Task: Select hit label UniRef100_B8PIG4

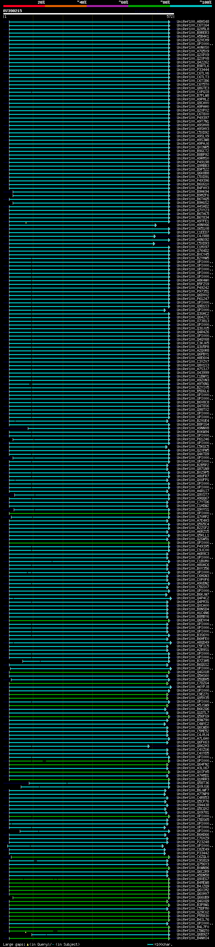Action: (x=193, y=425)
